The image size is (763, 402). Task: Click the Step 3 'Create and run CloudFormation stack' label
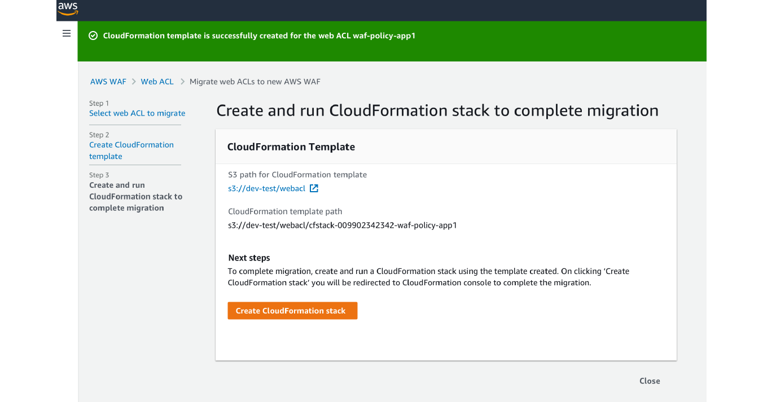tap(135, 196)
